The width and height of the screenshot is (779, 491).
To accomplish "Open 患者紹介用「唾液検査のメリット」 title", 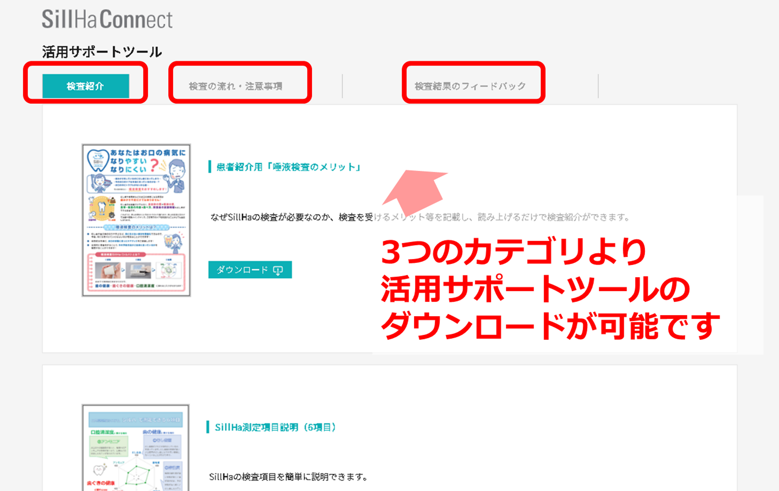I will click(x=289, y=167).
